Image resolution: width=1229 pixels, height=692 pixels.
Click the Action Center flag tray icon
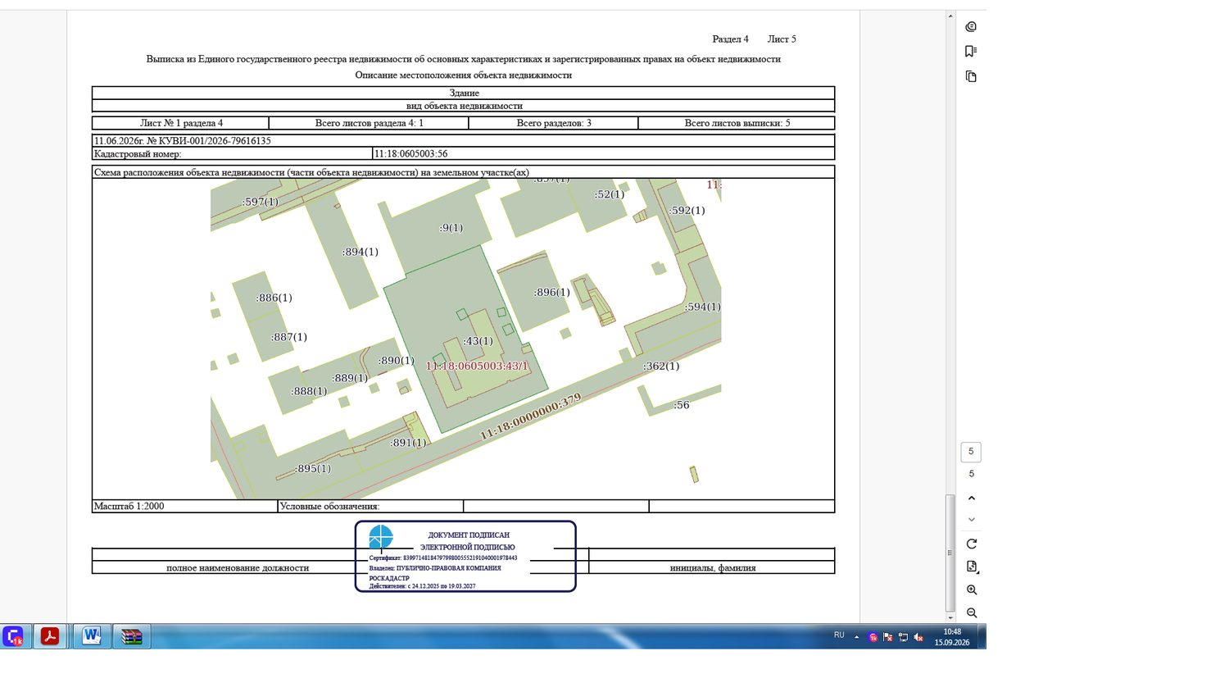coord(887,637)
